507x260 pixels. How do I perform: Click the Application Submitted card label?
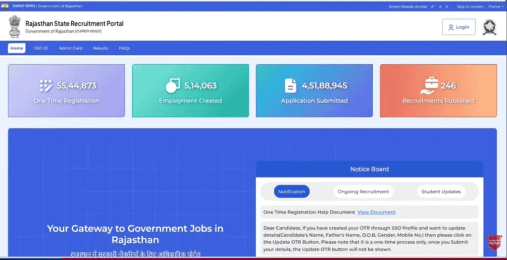(x=314, y=101)
